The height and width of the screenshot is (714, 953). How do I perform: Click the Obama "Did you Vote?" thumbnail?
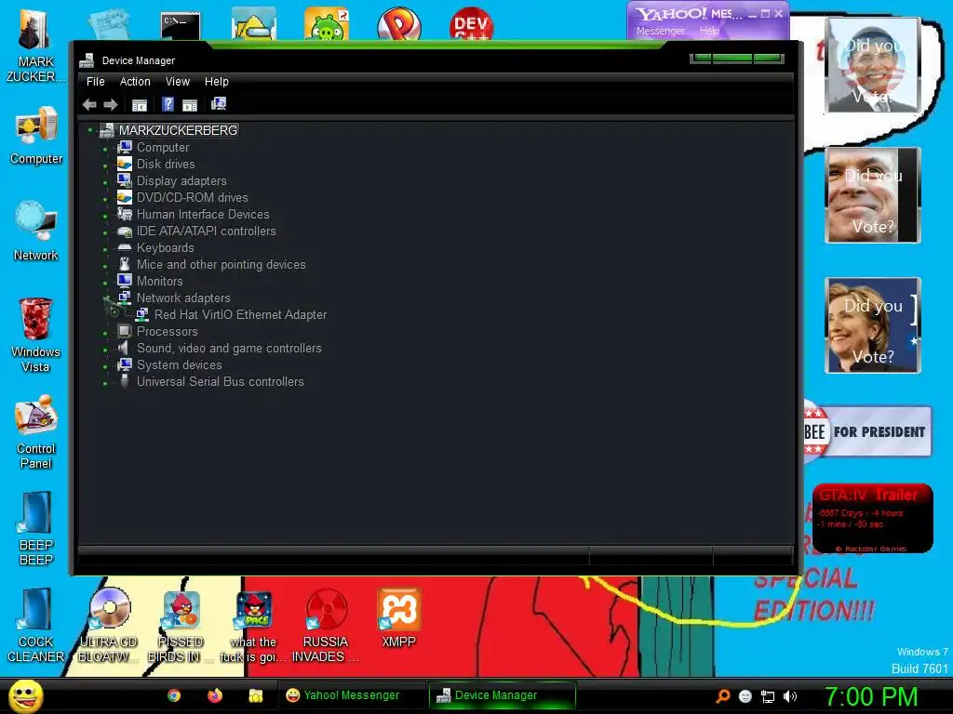872,65
